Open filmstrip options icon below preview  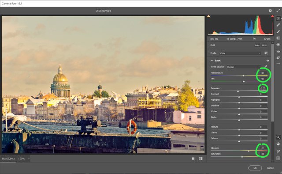pyautogui.click(x=193, y=159)
